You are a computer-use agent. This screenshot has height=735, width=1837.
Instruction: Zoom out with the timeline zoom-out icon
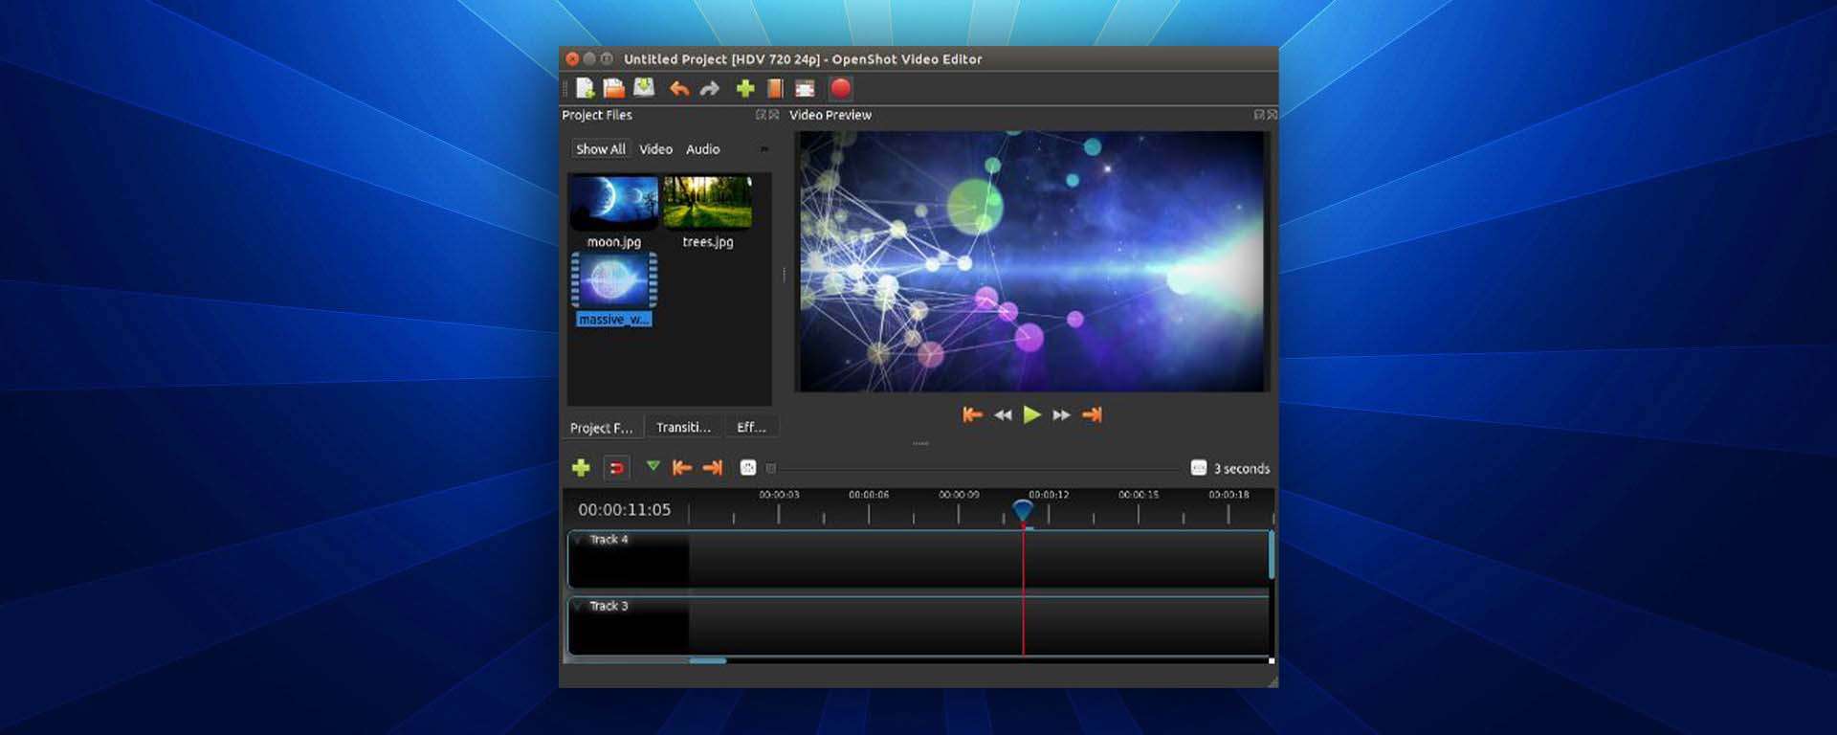click(x=748, y=467)
